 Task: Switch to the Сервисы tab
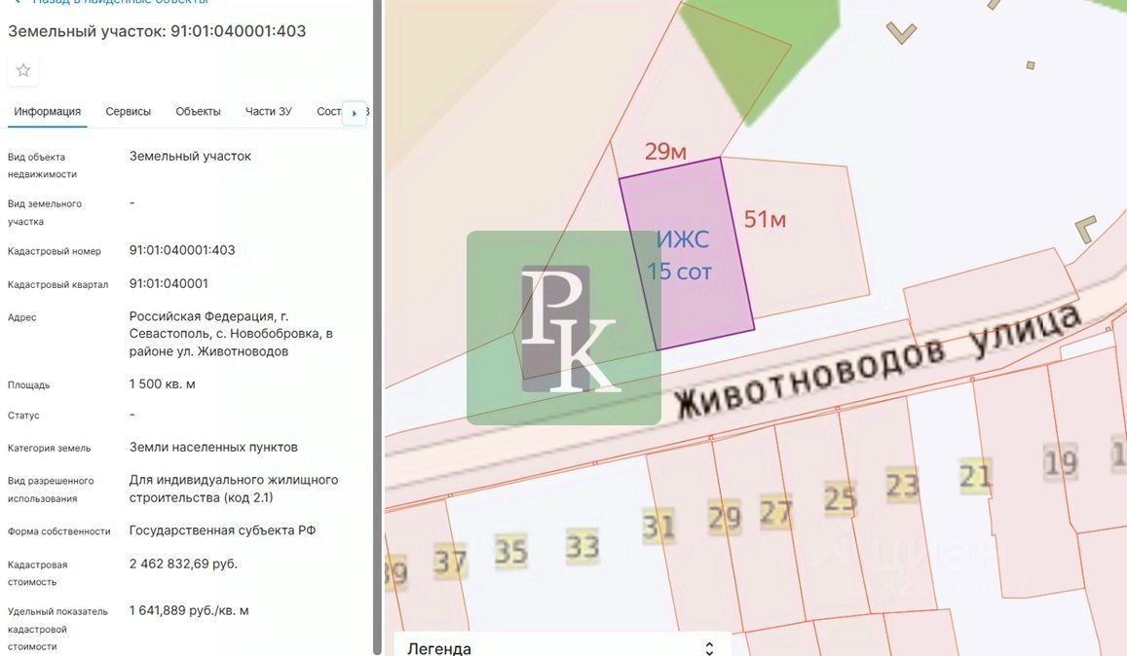(x=128, y=112)
